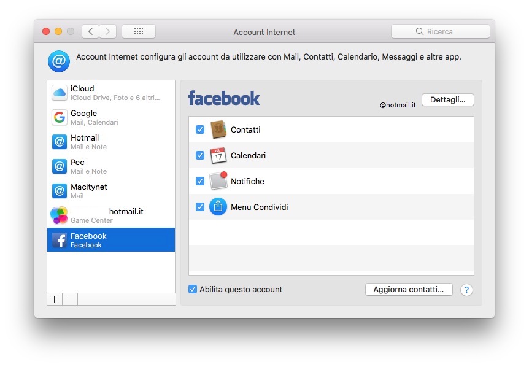Click the large blue @ Account Internet icon
The image size is (529, 367).
(x=59, y=61)
